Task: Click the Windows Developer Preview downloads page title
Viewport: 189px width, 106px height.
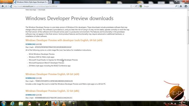Action: [x=69, y=18]
